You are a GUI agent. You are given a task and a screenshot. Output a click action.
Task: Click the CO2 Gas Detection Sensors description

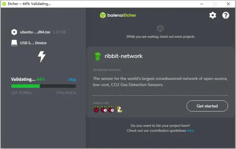point(160,81)
